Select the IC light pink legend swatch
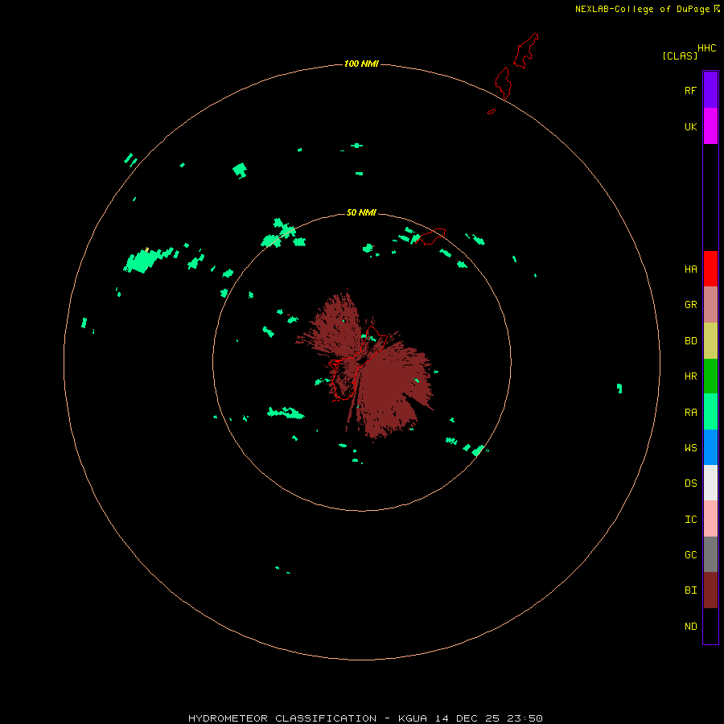The width and height of the screenshot is (724, 724). click(x=710, y=519)
